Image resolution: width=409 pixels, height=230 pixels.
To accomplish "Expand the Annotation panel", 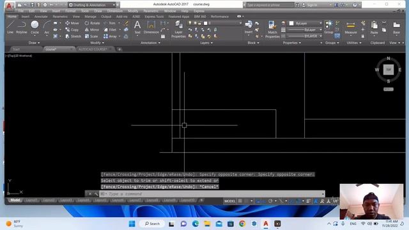I will pos(151,43).
